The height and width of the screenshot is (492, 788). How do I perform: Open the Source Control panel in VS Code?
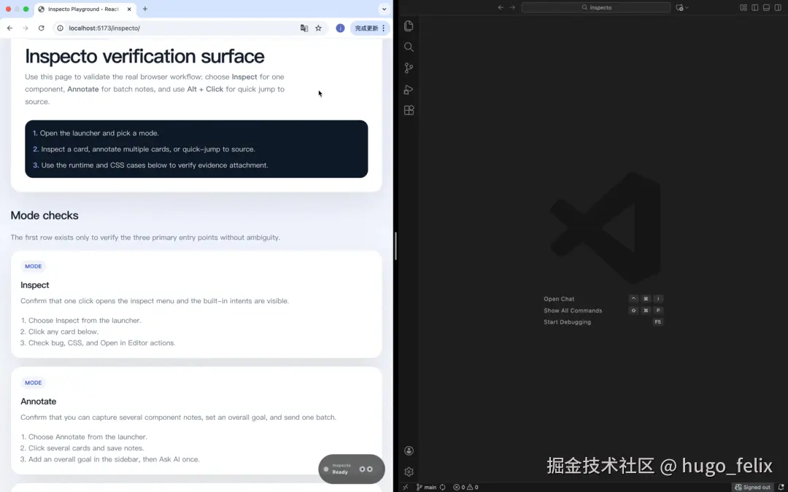pos(409,68)
